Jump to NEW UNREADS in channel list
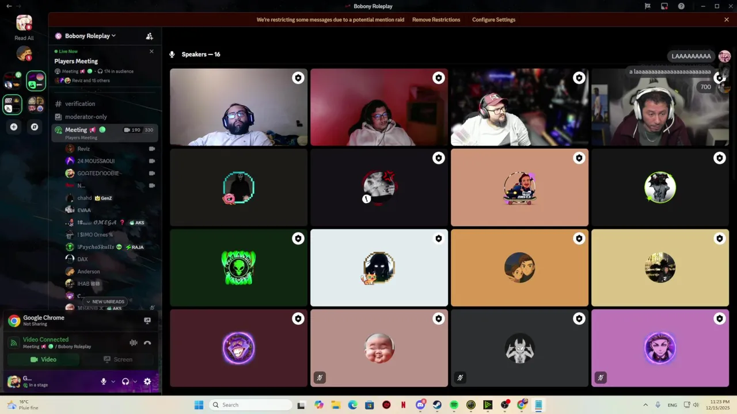The image size is (737, 414). pos(105,301)
